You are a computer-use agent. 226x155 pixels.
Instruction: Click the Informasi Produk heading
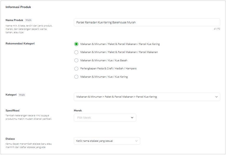point(18,7)
